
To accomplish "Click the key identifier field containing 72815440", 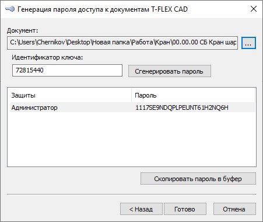I will point(67,71).
